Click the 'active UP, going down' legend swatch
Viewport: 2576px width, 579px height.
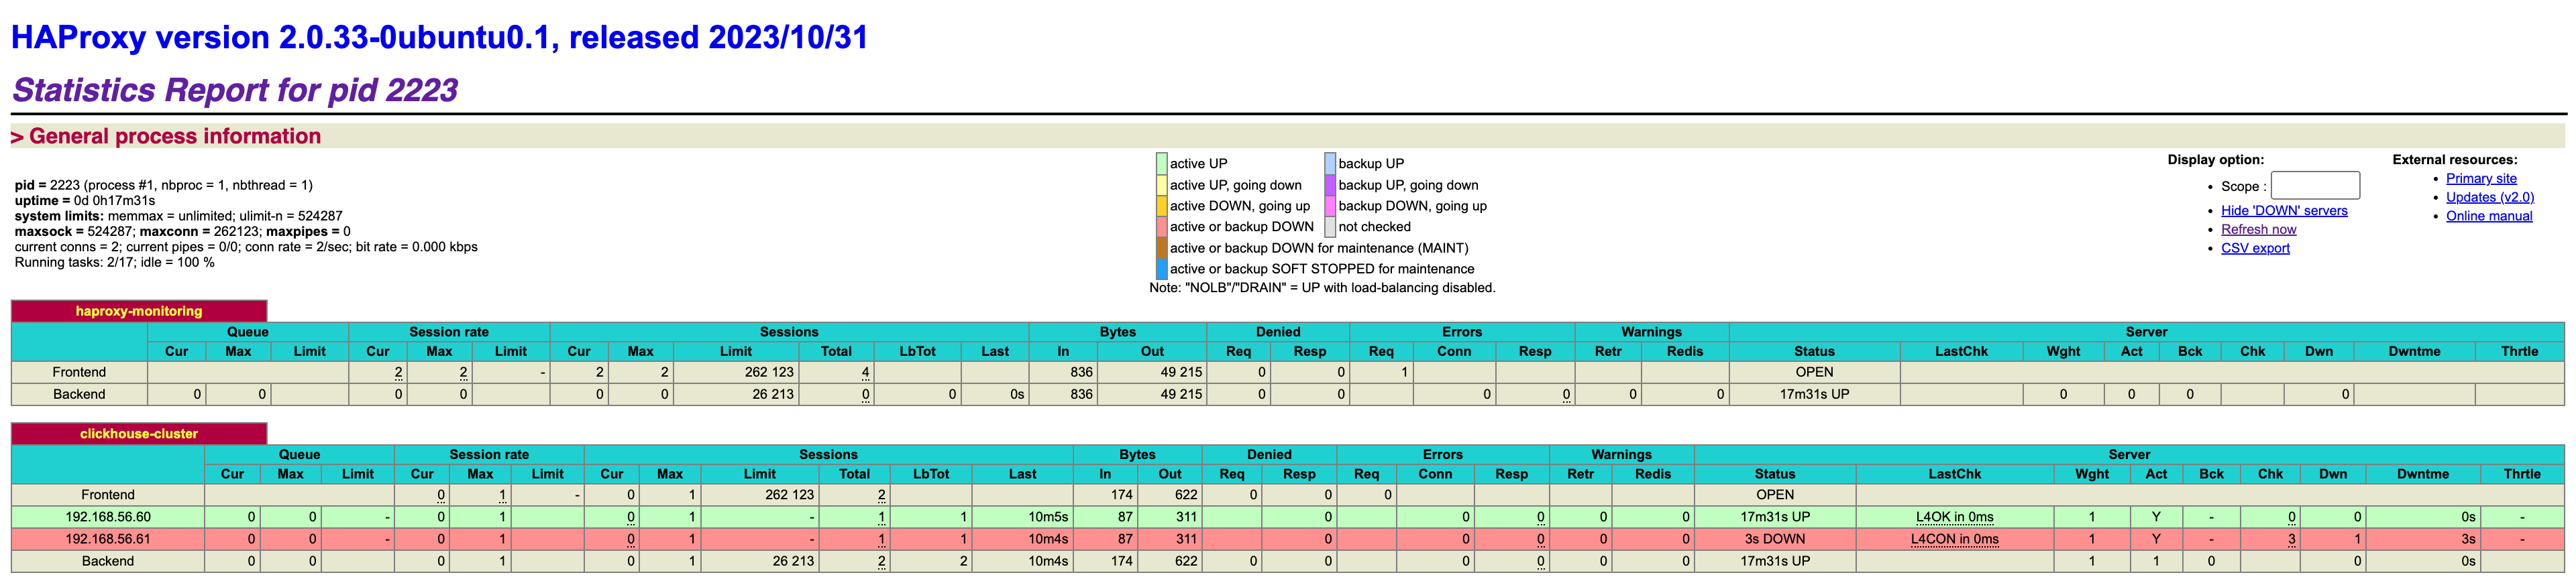pos(1161,185)
